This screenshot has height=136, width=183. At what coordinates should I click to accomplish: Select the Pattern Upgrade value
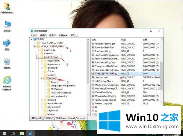pos(103,104)
